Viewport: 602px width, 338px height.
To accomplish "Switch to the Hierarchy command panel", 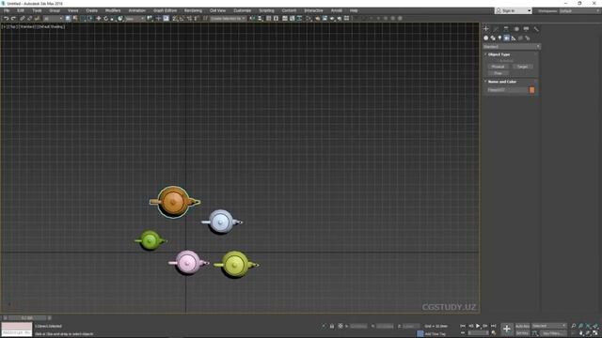I will tap(506, 29).
